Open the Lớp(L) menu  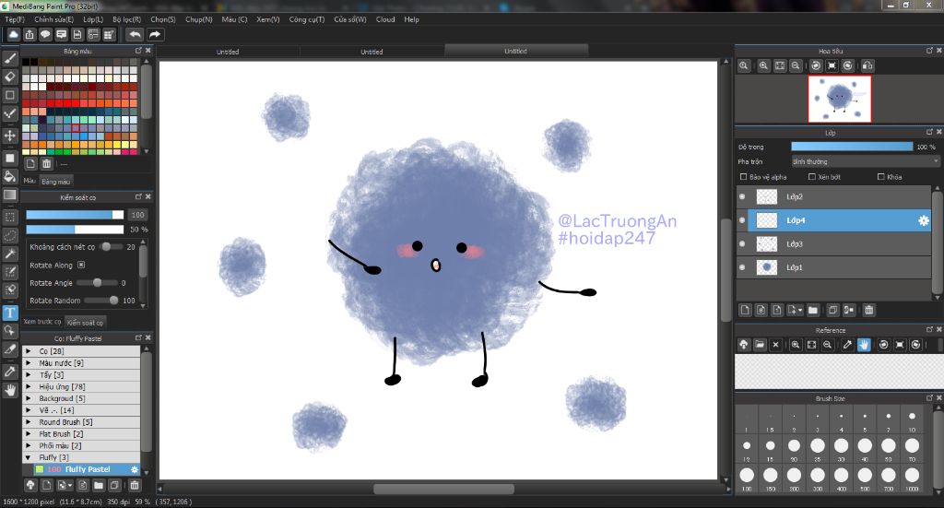click(93, 19)
